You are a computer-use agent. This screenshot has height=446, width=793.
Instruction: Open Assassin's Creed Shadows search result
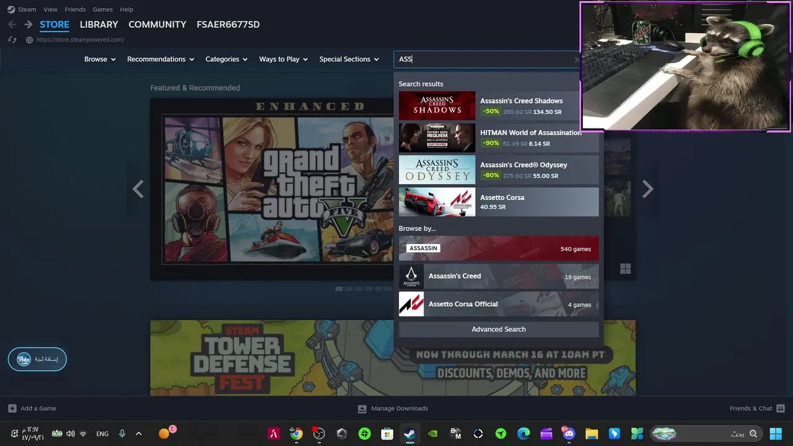click(499, 106)
